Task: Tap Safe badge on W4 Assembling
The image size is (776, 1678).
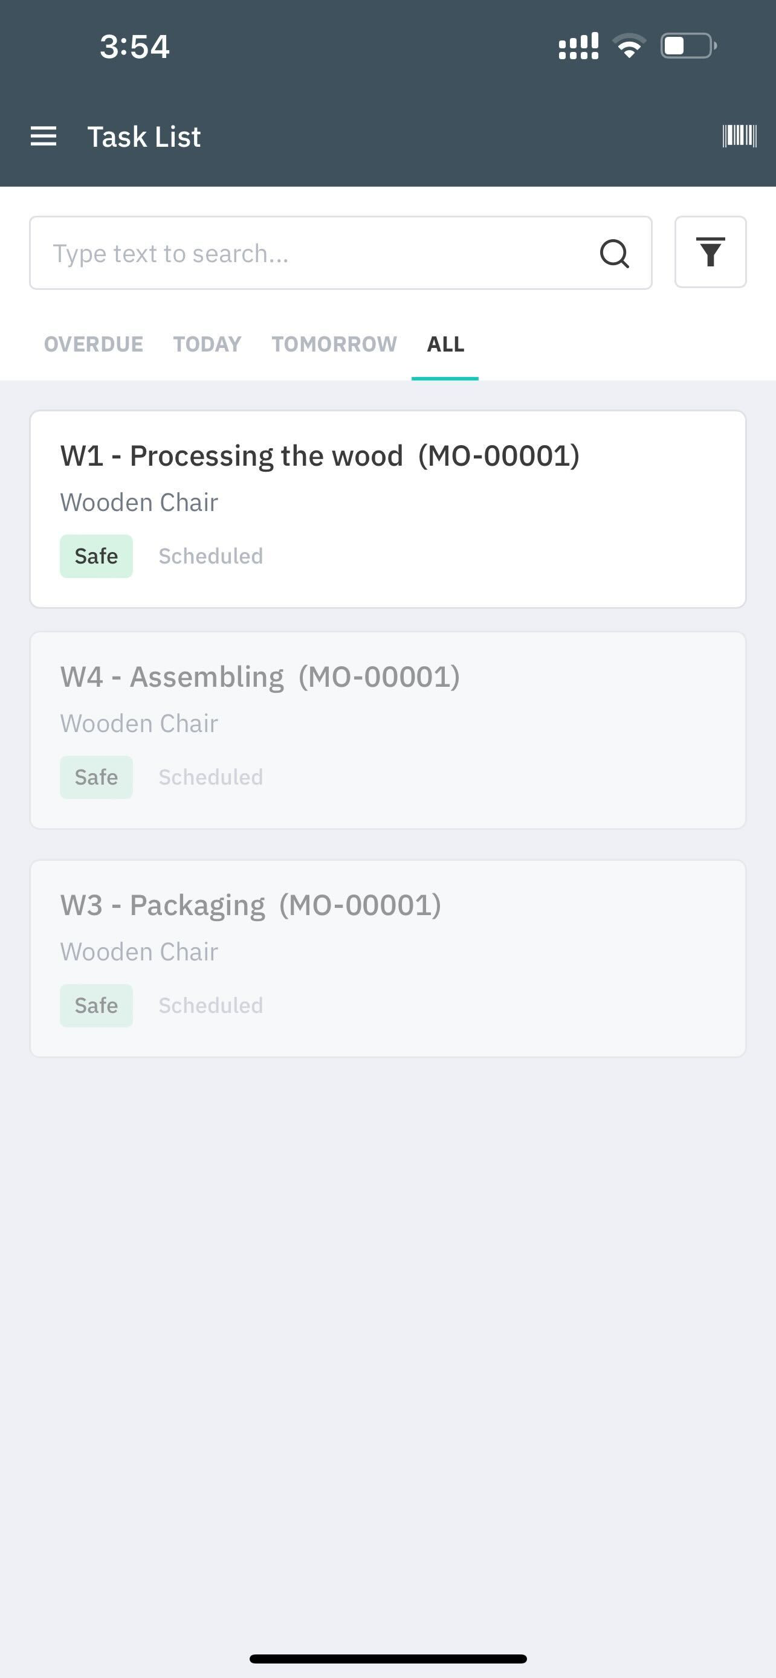Action: pyautogui.click(x=97, y=777)
